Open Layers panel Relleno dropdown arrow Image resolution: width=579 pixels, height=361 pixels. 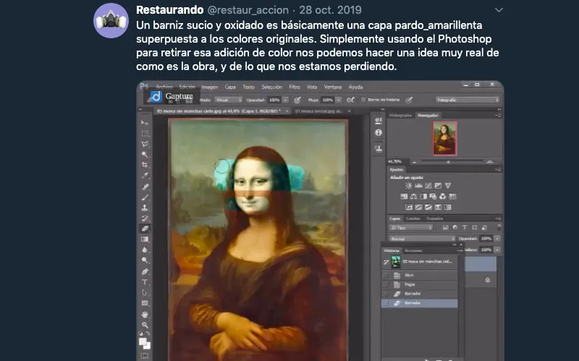coord(497,250)
